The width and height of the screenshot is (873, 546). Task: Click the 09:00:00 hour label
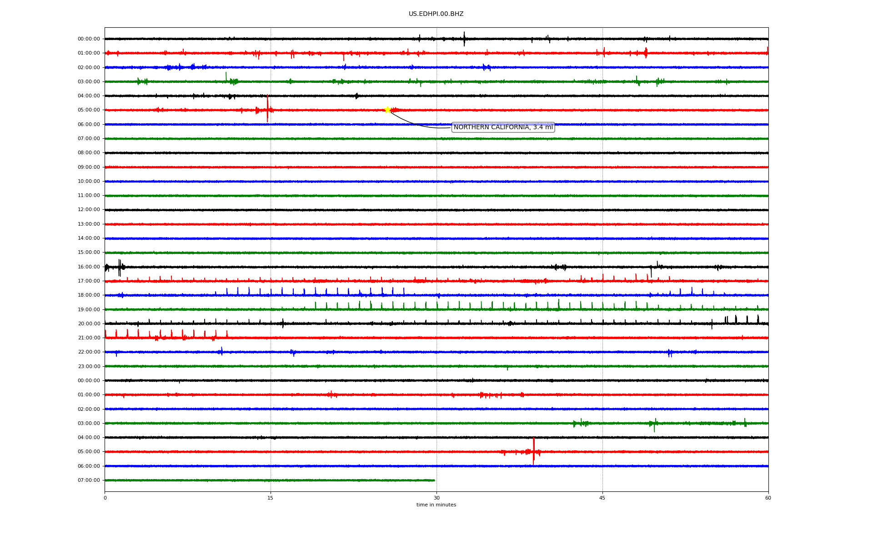point(89,167)
